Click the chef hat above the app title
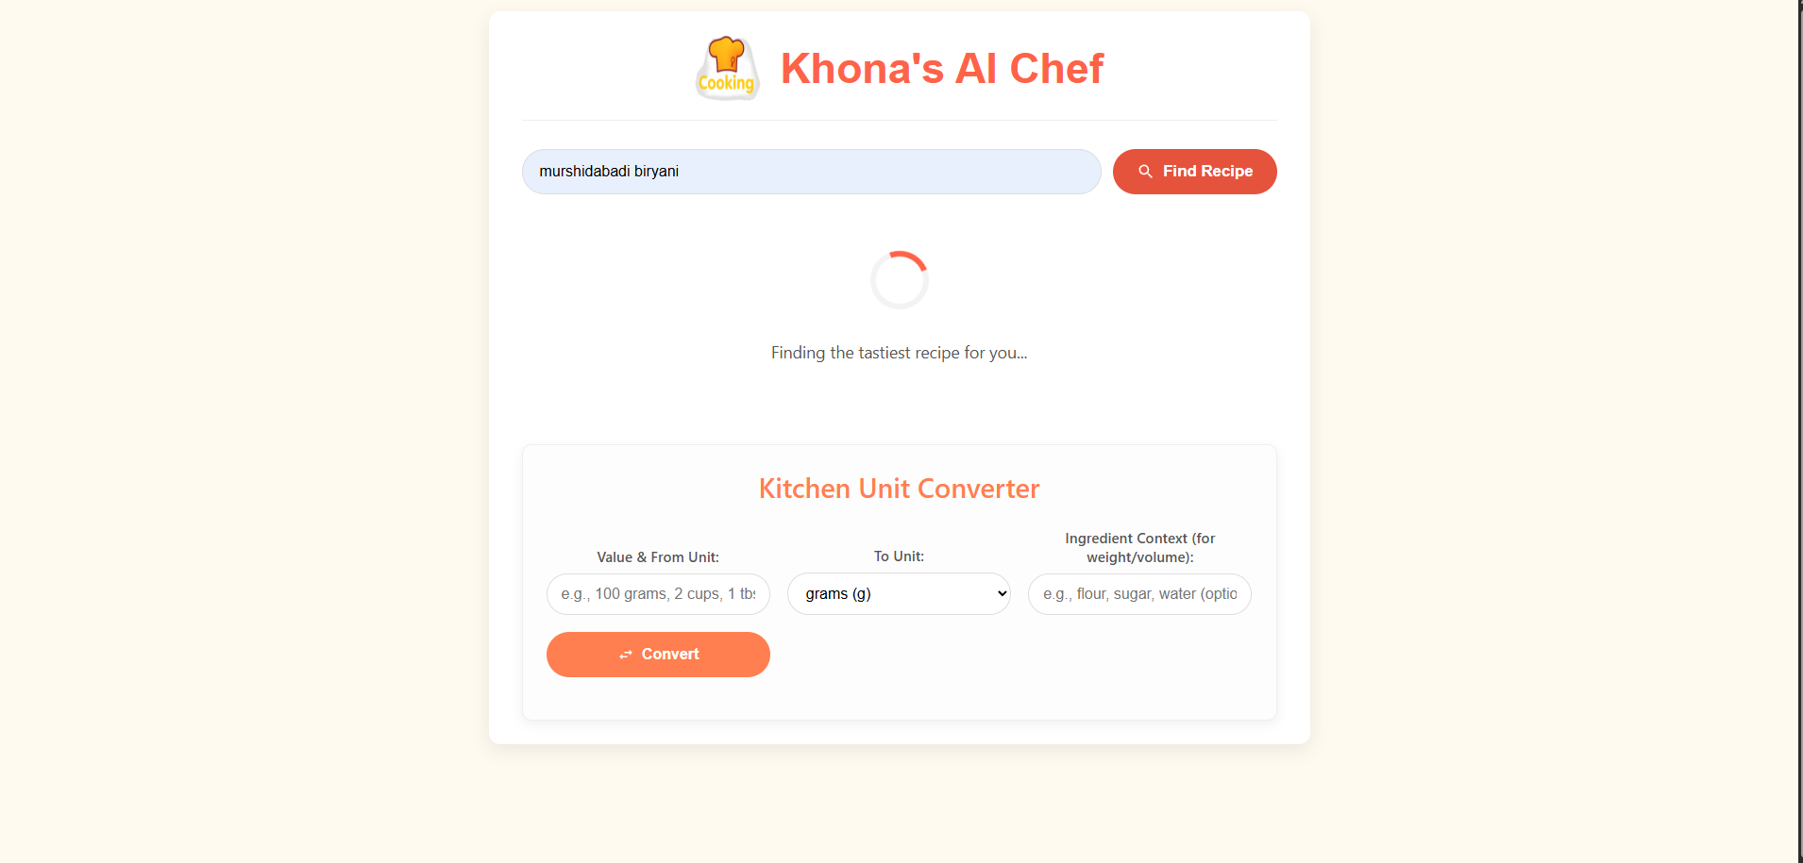Viewport: 1803px width, 863px height. (x=727, y=57)
